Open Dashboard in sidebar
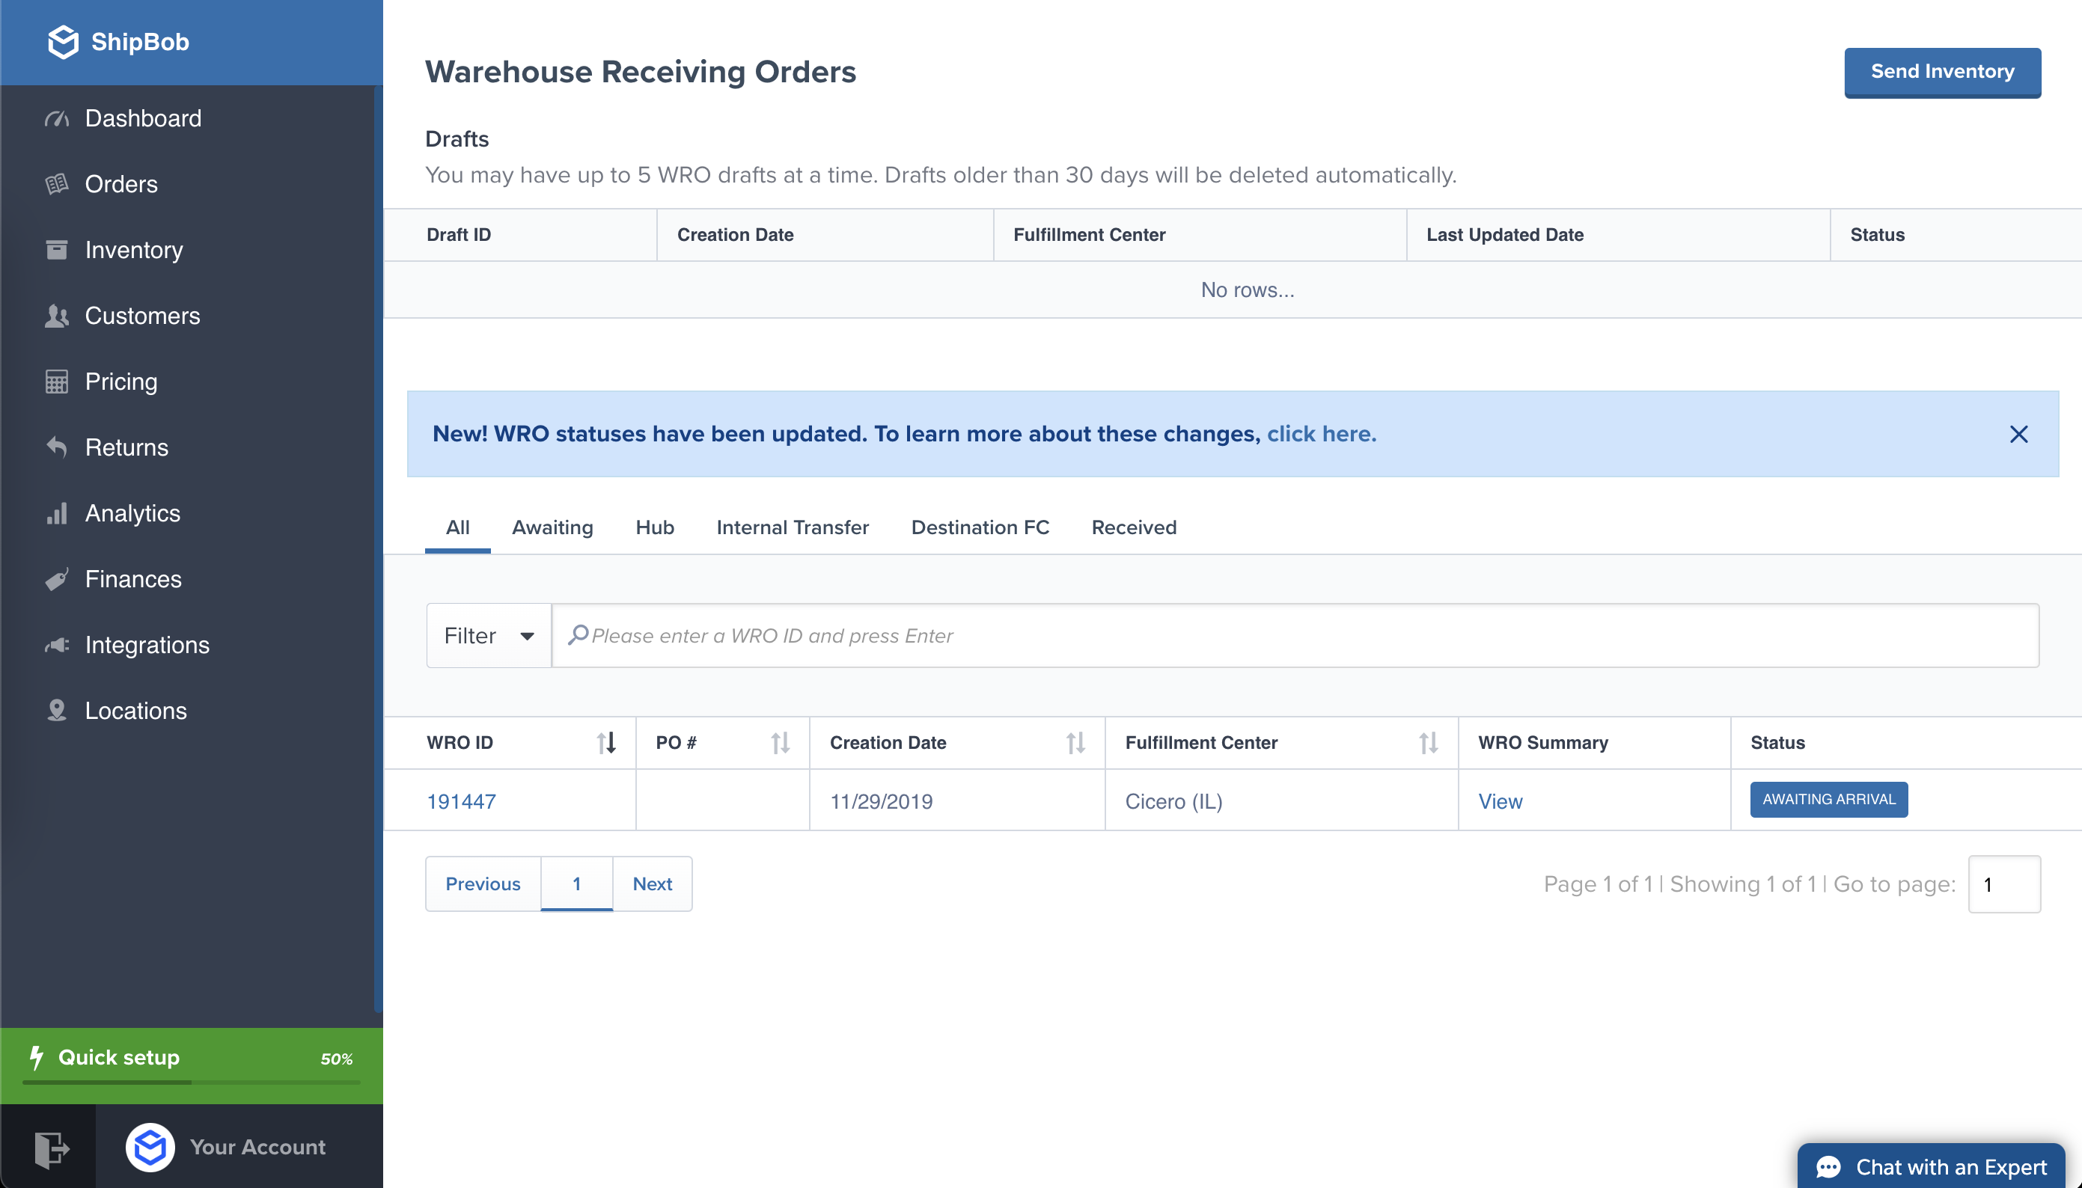 coord(143,119)
